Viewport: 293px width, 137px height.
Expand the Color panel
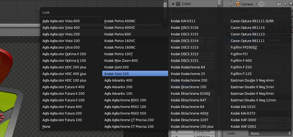click(173, 4)
